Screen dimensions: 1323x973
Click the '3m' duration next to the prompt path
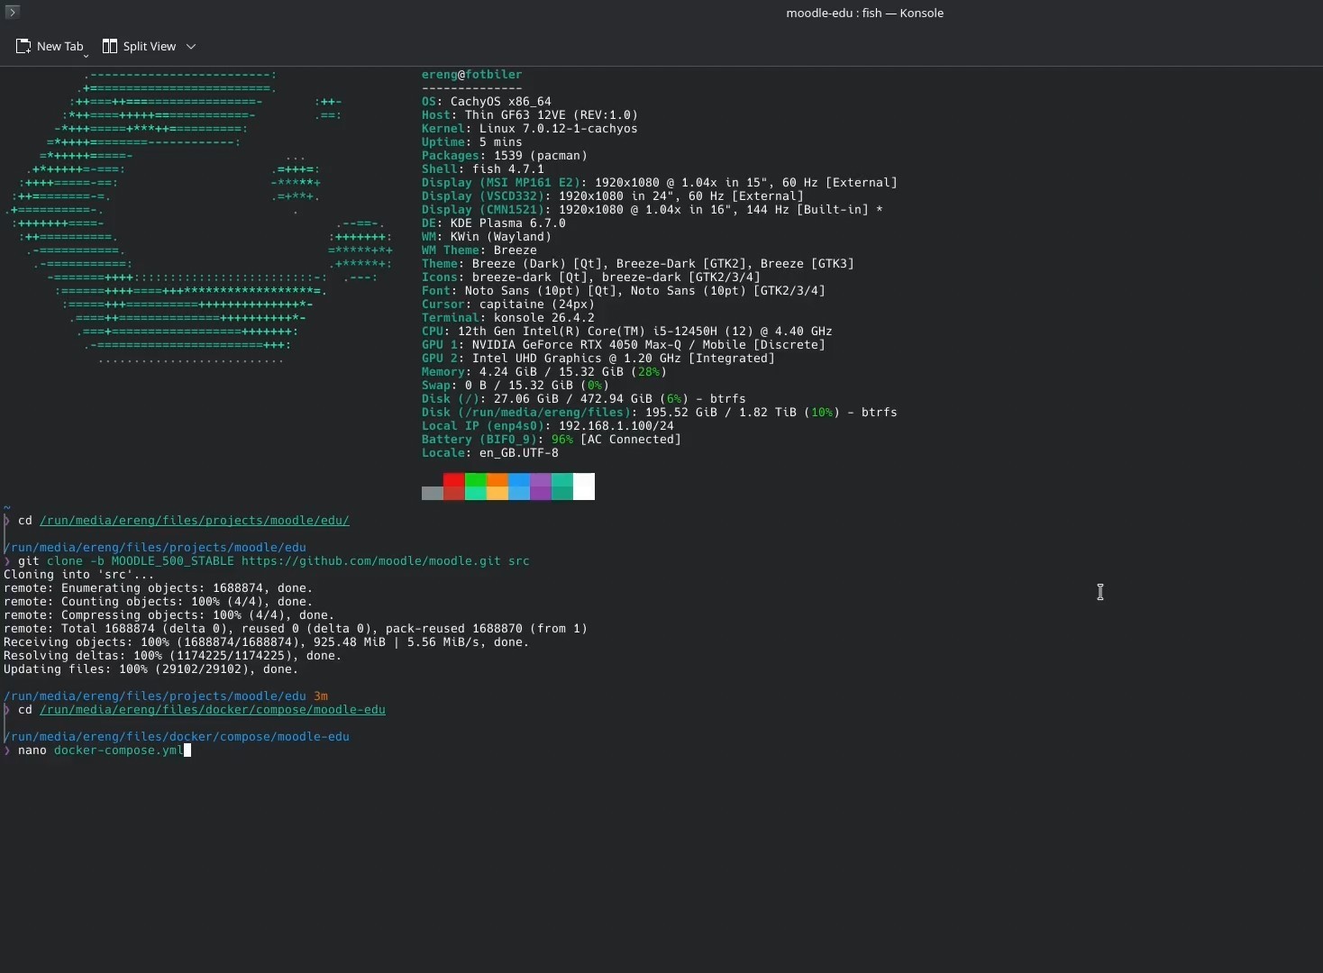(321, 696)
